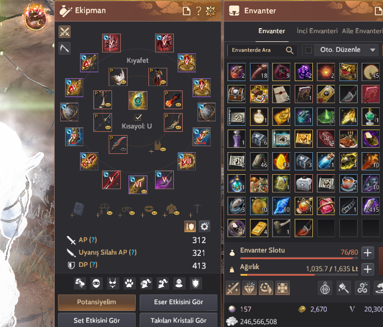Switch to the İnci Envanteri tab
The width and height of the screenshot is (383, 327).
pos(317,31)
